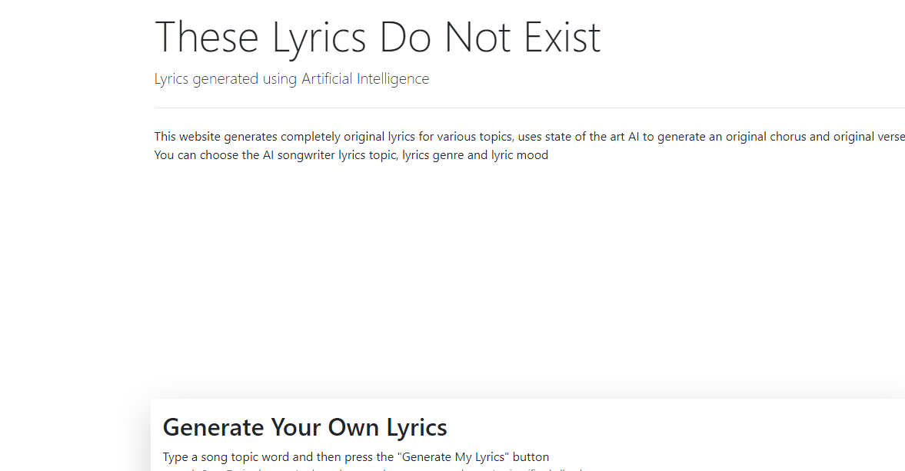Click the phrase "AI songwriter" in the description
Viewport: 905px width, 471px height.
299,155
